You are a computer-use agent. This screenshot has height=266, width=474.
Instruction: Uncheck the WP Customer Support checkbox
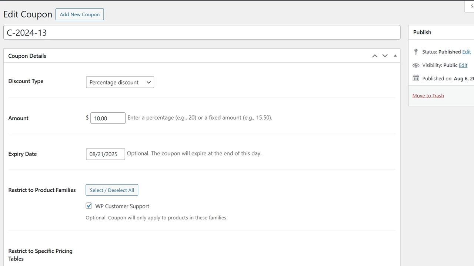tap(89, 206)
